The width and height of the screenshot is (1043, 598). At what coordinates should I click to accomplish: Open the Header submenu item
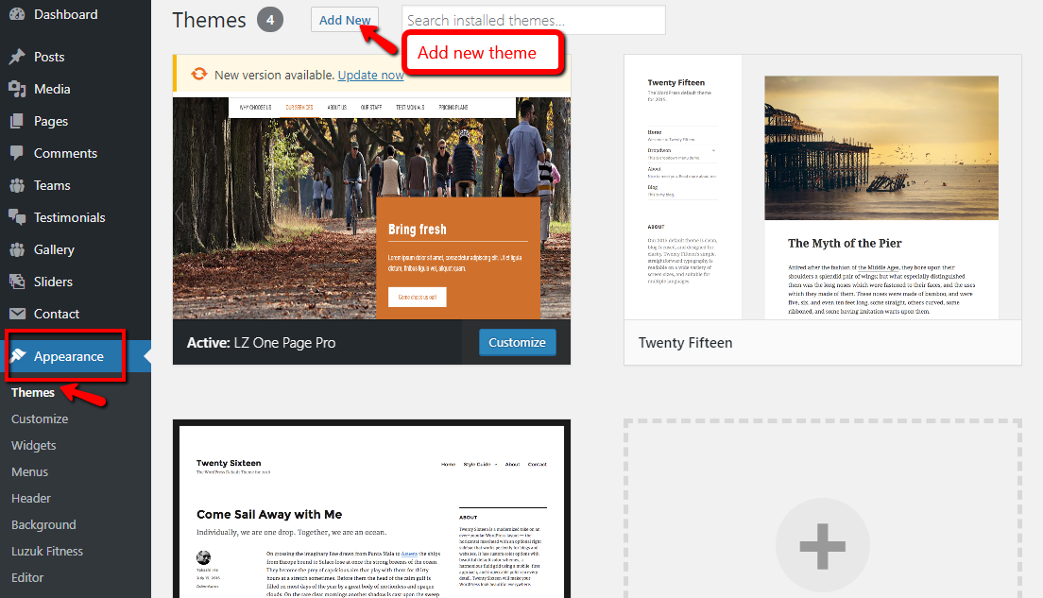[30, 498]
